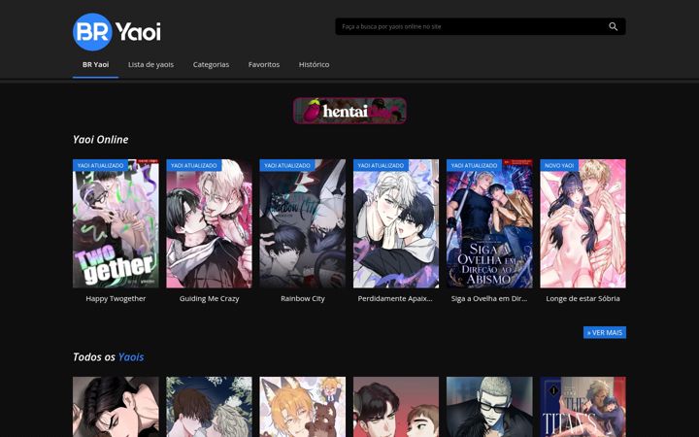
Task: Click the VER MAIS button
Action: [x=605, y=333]
